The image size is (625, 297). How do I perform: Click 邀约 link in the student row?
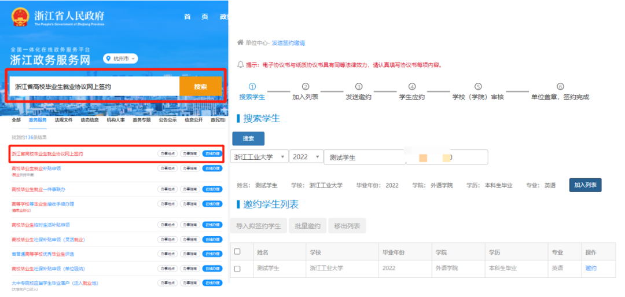[591, 268]
